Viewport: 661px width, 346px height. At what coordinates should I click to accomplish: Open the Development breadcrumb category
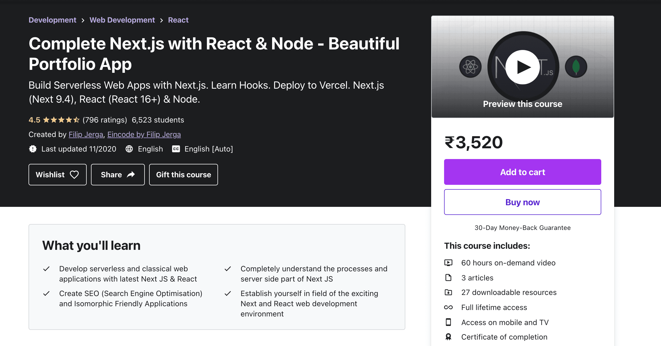coord(52,20)
